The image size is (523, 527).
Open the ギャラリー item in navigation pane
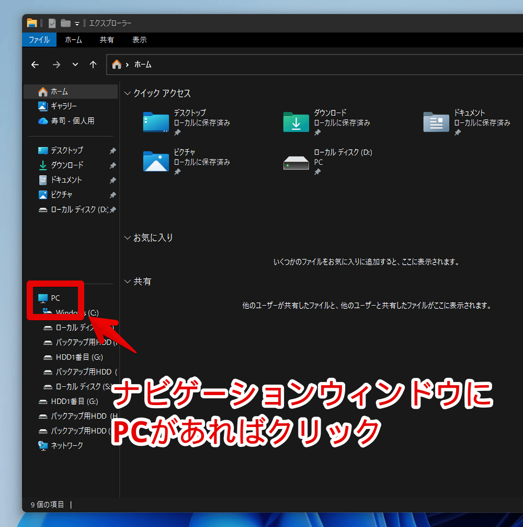[63, 106]
